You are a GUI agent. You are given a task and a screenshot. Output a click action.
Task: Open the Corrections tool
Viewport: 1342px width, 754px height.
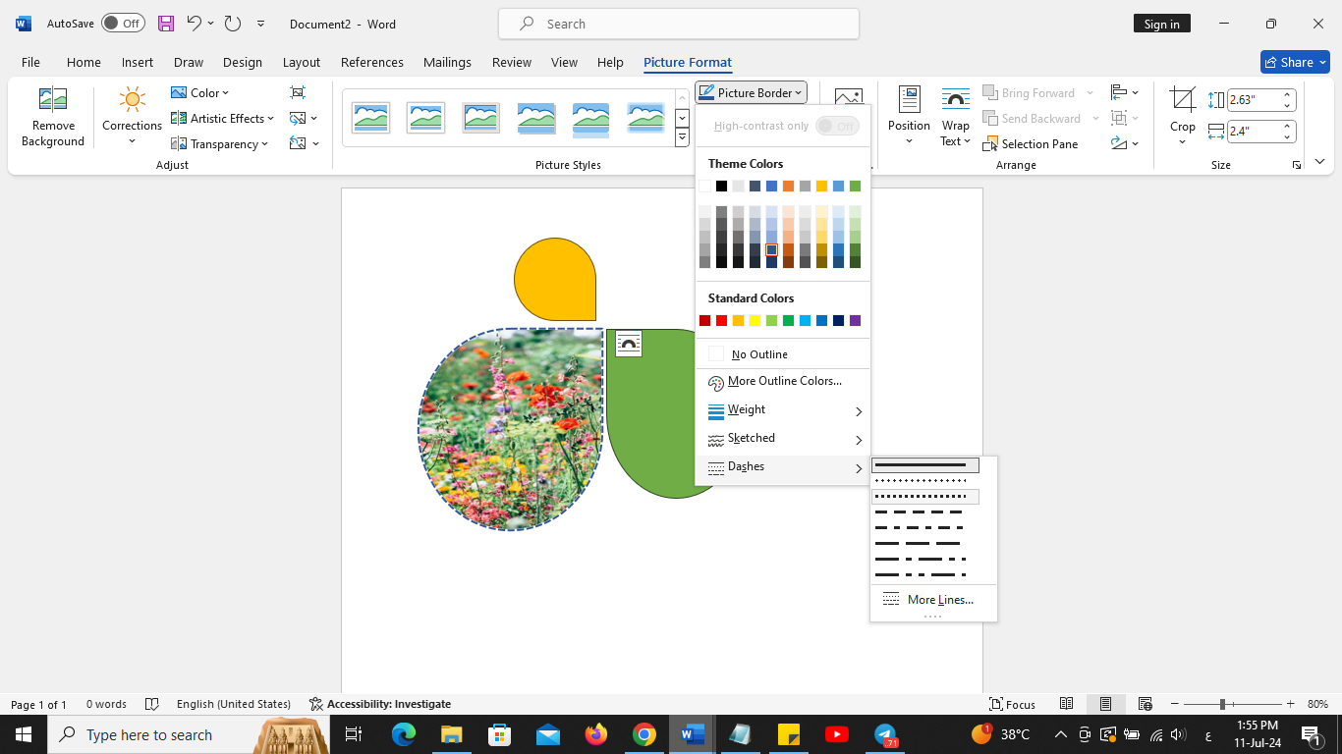pos(132,116)
